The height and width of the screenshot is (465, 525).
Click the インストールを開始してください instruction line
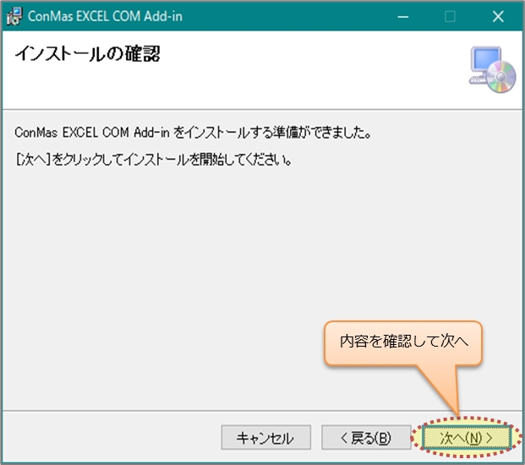[x=154, y=159]
